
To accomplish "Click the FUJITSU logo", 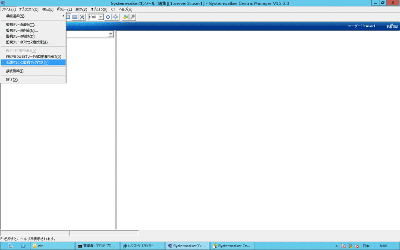I will pos(392,26).
